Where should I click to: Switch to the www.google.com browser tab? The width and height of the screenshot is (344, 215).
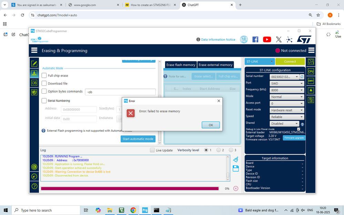pyautogui.click(x=94, y=5)
